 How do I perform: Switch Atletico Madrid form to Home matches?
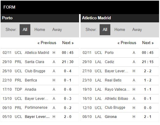[x=120, y=30]
